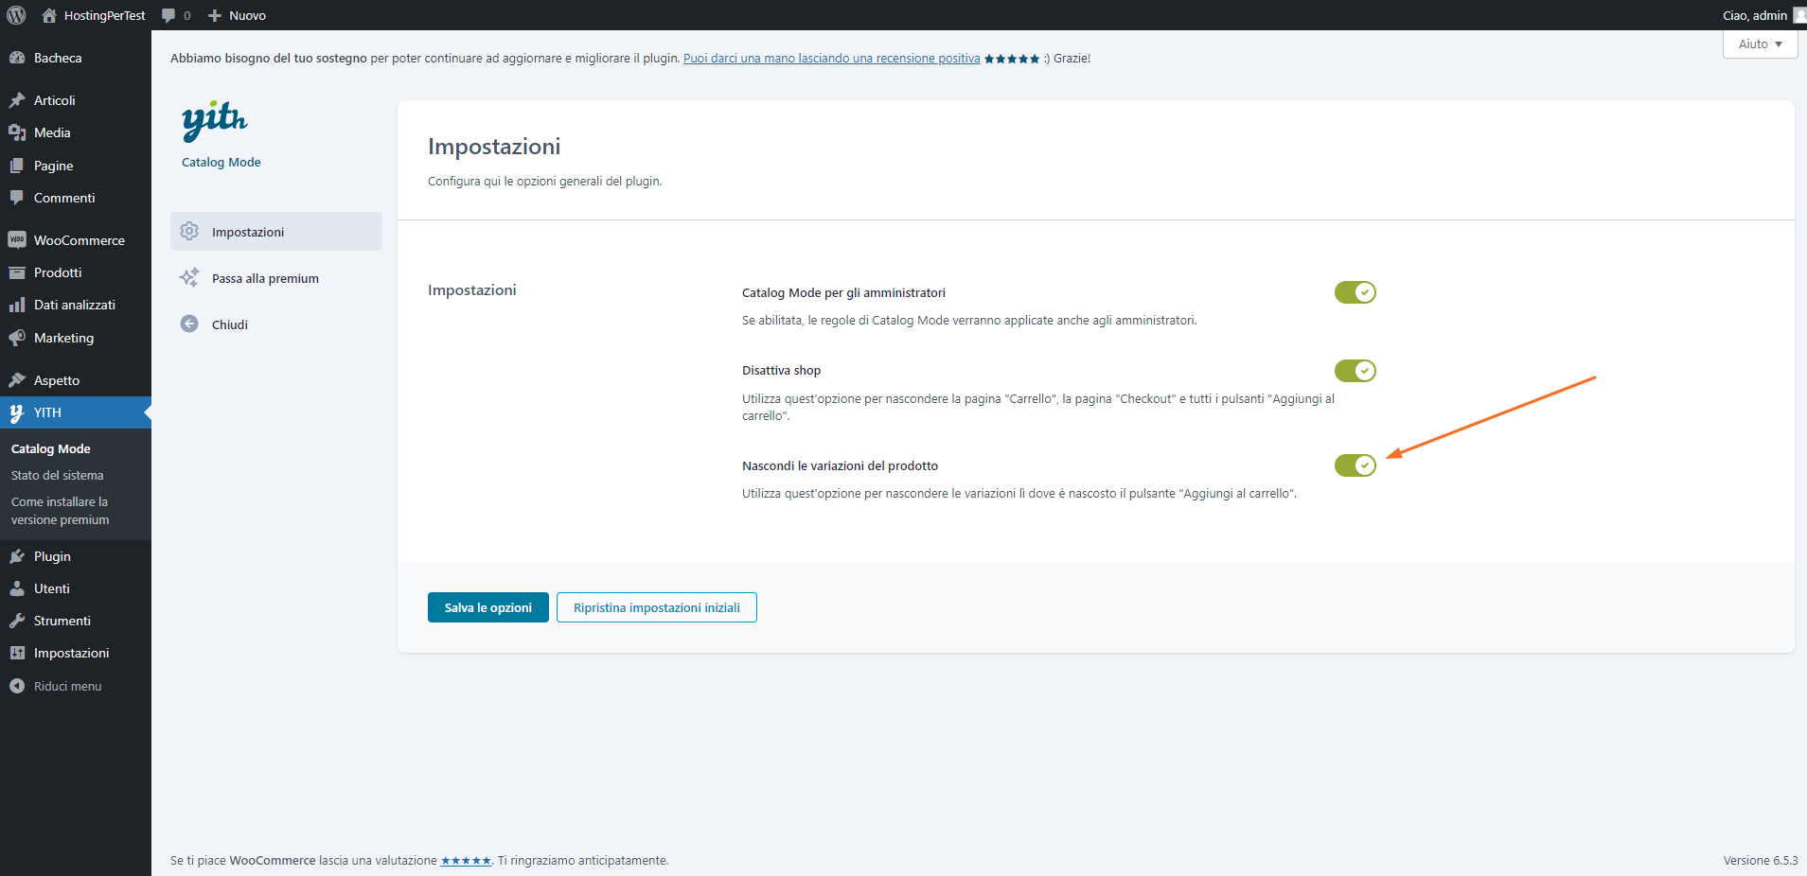Select Passa alla premium tab
This screenshot has width=1807, height=876.
click(276, 278)
